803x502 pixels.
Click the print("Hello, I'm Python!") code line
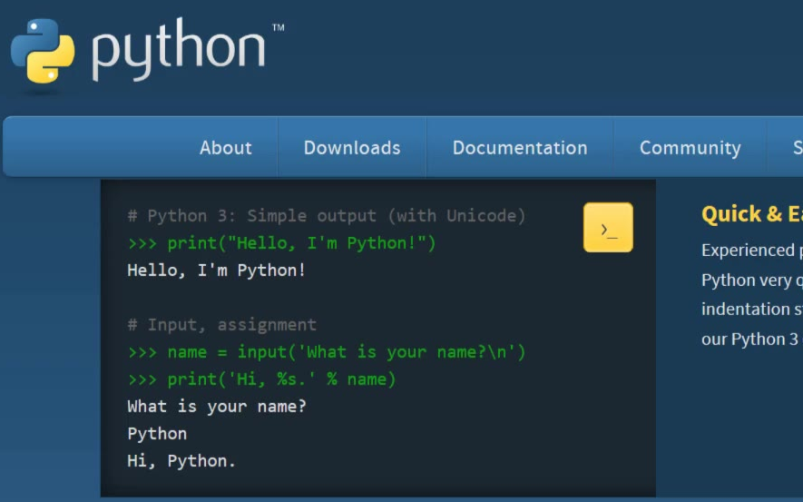click(282, 243)
